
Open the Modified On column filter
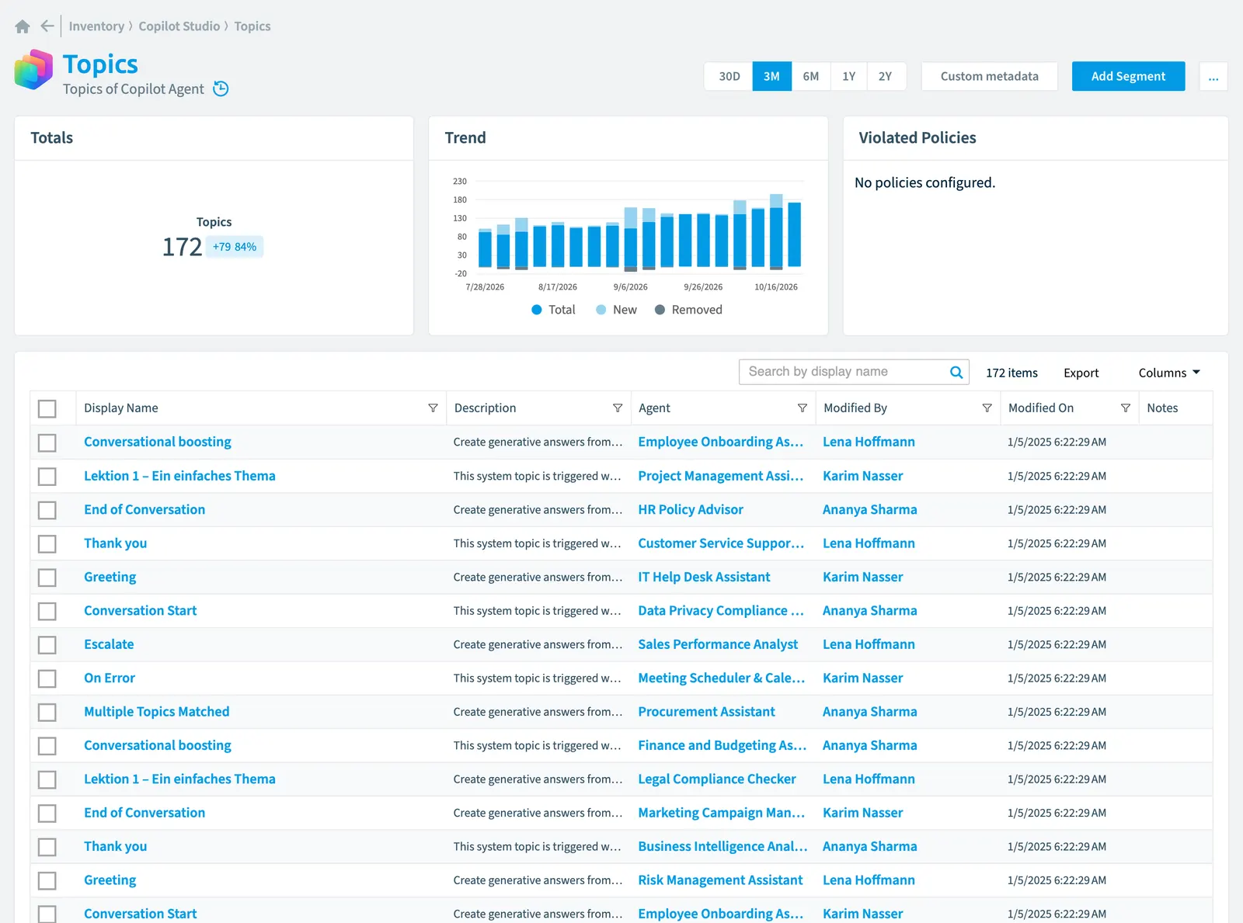click(1125, 408)
